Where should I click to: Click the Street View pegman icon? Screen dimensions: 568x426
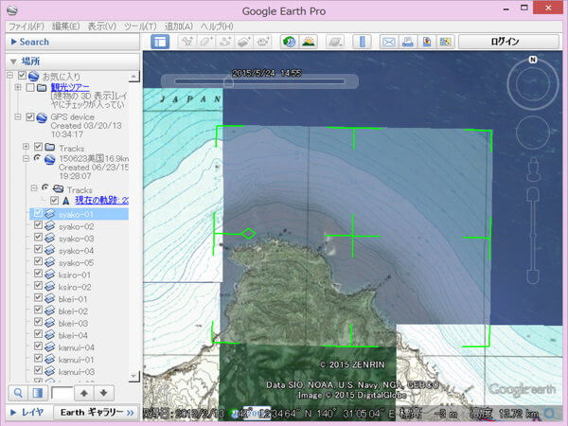pyautogui.click(x=533, y=169)
